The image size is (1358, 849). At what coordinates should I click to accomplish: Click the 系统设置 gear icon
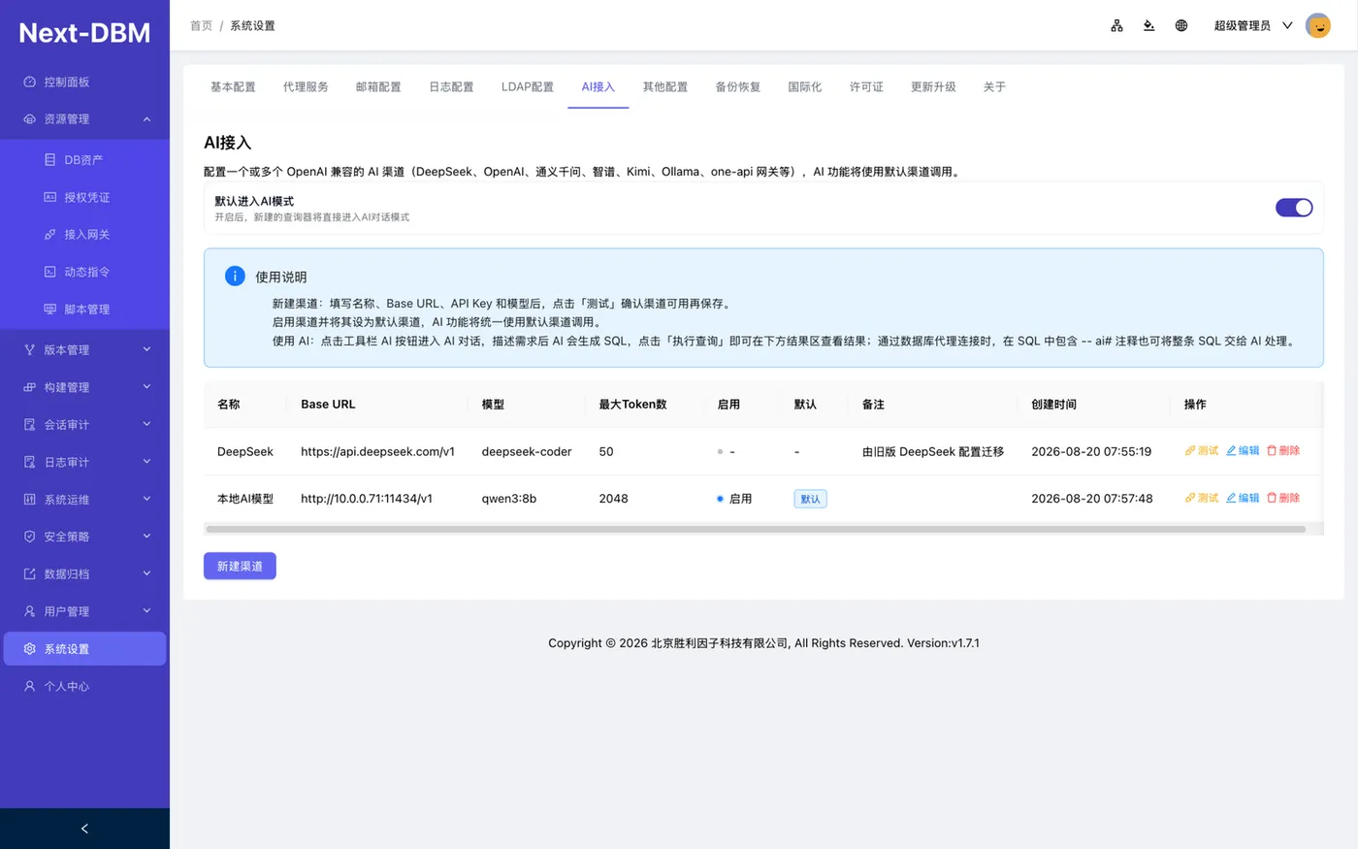tap(29, 649)
